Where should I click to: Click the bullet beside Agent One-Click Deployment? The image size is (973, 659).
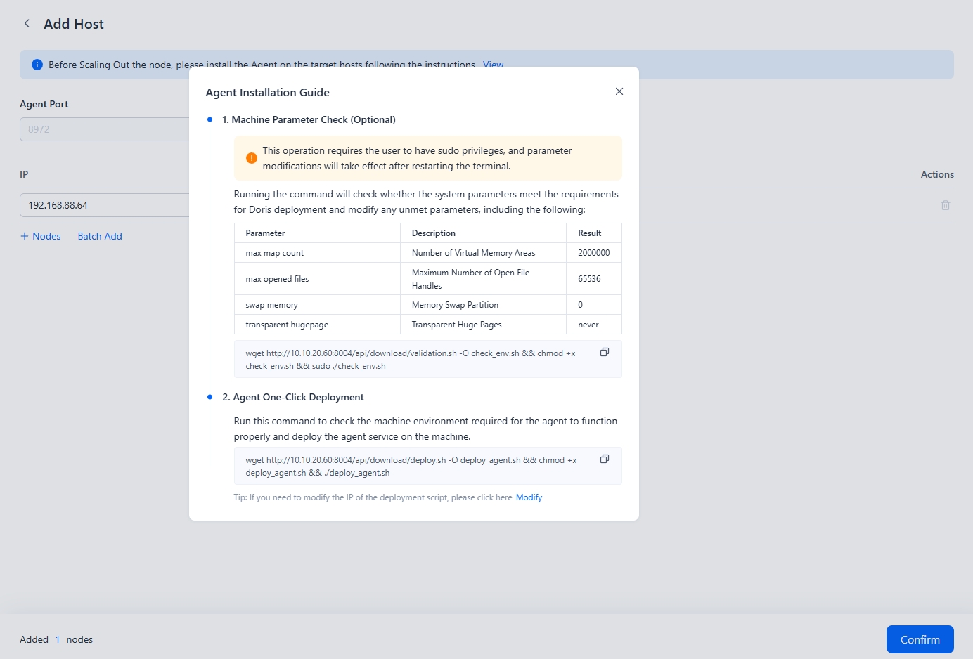point(210,397)
